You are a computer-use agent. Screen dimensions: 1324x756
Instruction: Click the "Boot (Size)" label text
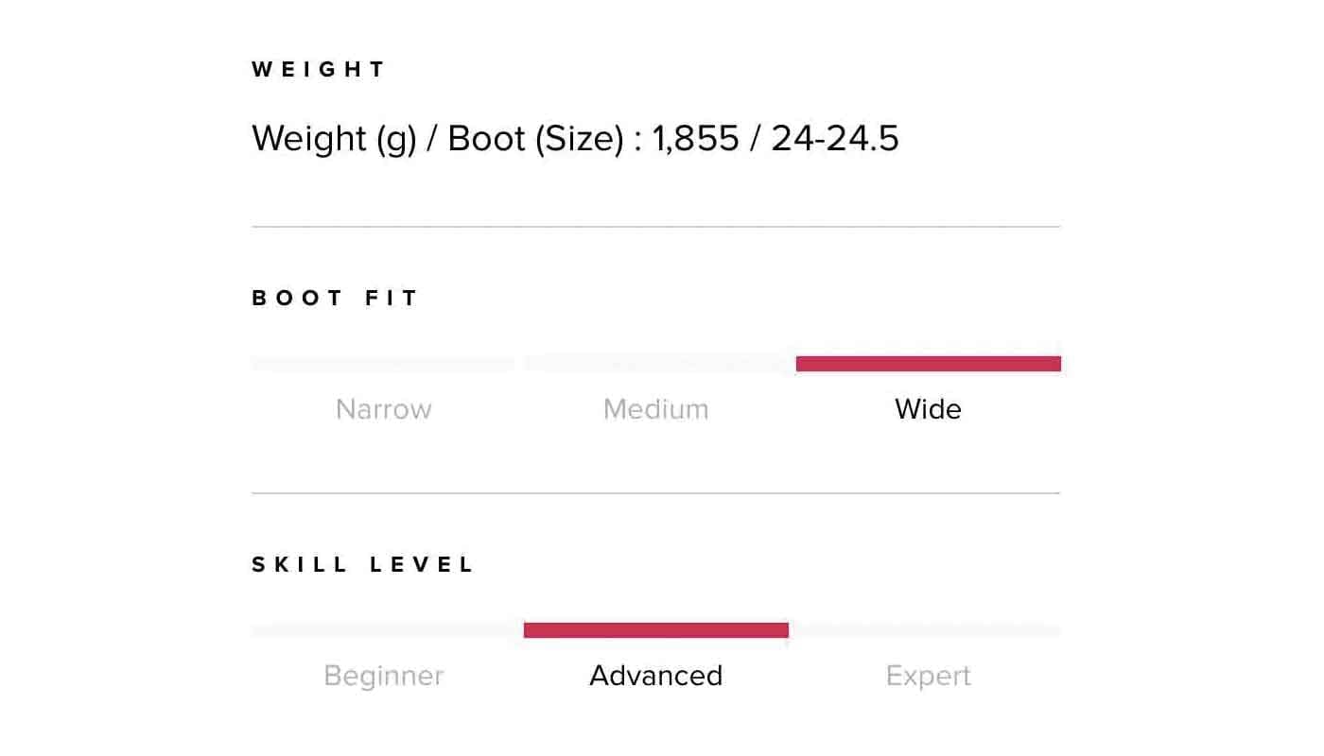tap(535, 139)
